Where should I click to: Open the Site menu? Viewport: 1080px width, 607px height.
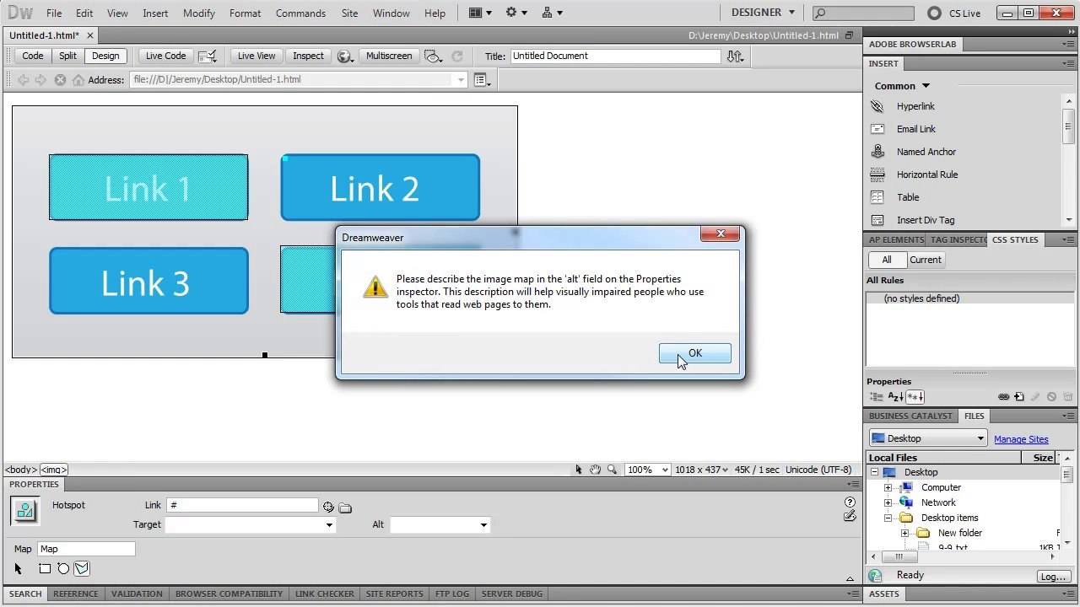tap(349, 13)
